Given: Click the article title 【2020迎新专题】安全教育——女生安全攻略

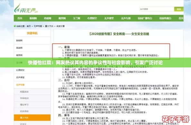Looking at the screenshot, I should point(119,34).
